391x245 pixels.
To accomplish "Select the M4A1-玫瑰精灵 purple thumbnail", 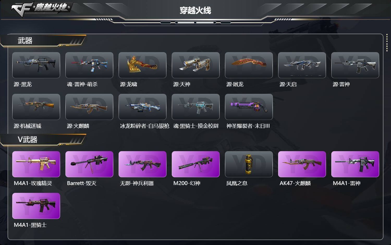I will pos(36,164).
